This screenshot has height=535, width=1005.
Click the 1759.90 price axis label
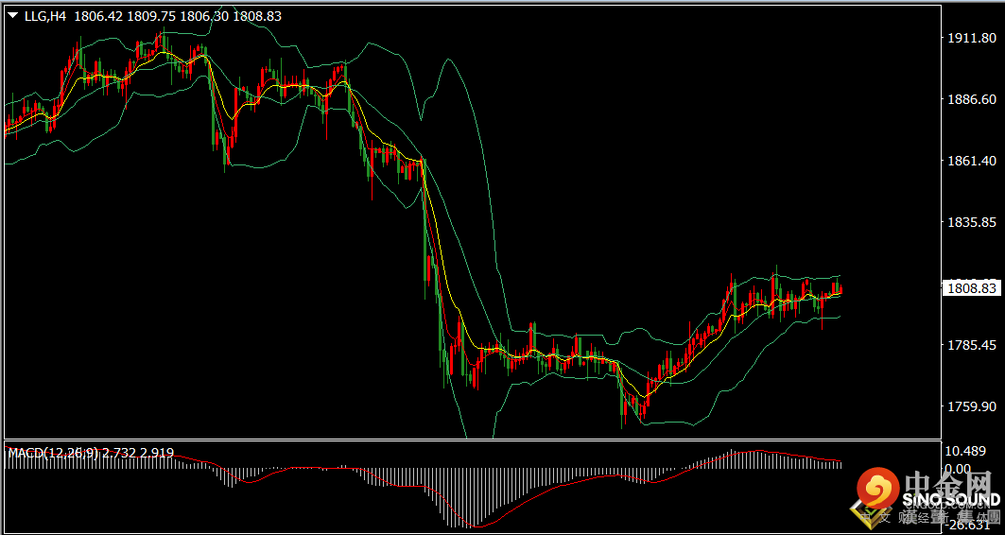(972, 406)
